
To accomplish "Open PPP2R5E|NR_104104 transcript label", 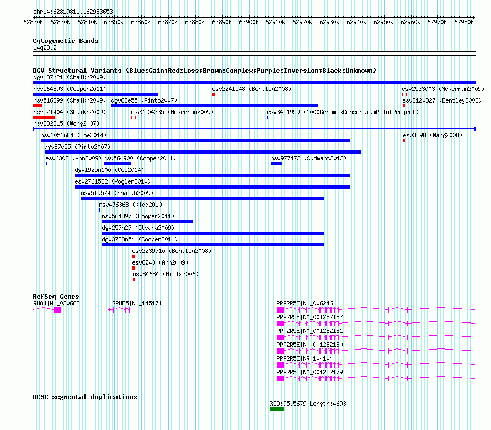I will [305, 358].
